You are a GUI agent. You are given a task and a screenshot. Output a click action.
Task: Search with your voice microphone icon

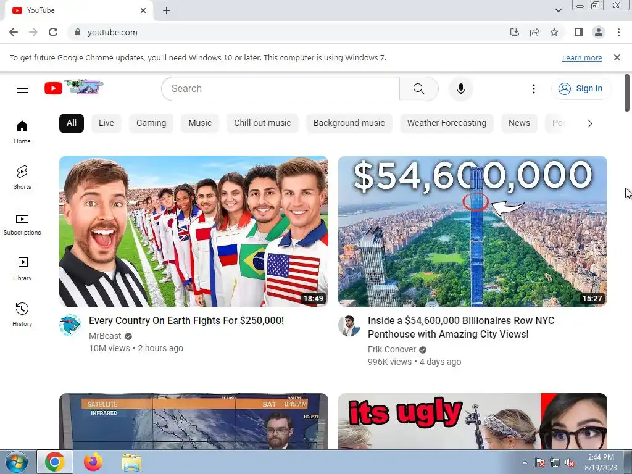point(460,89)
